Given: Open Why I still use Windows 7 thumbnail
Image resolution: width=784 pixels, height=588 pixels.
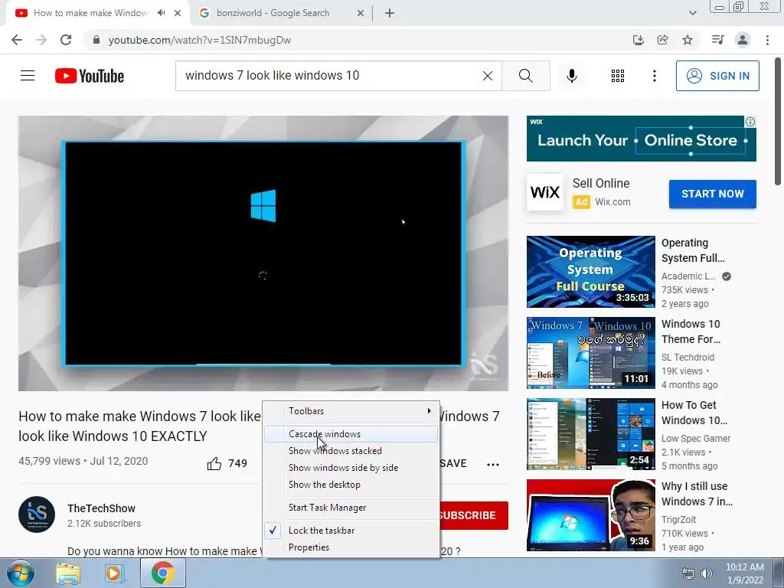Looking at the screenshot, I should pos(590,515).
